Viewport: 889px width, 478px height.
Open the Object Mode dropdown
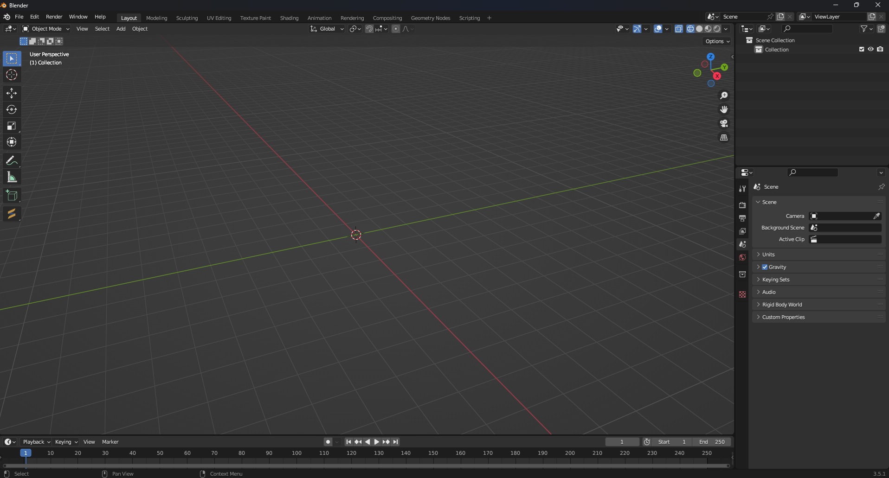[x=46, y=29]
